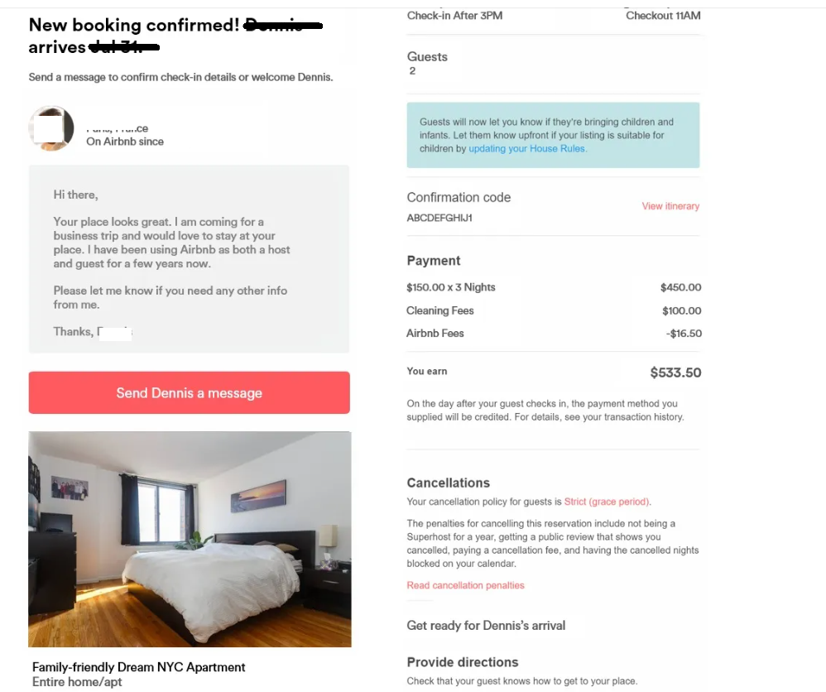Open Read cancellation penalties link
The image size is (826, 692).
coord(465,585)
